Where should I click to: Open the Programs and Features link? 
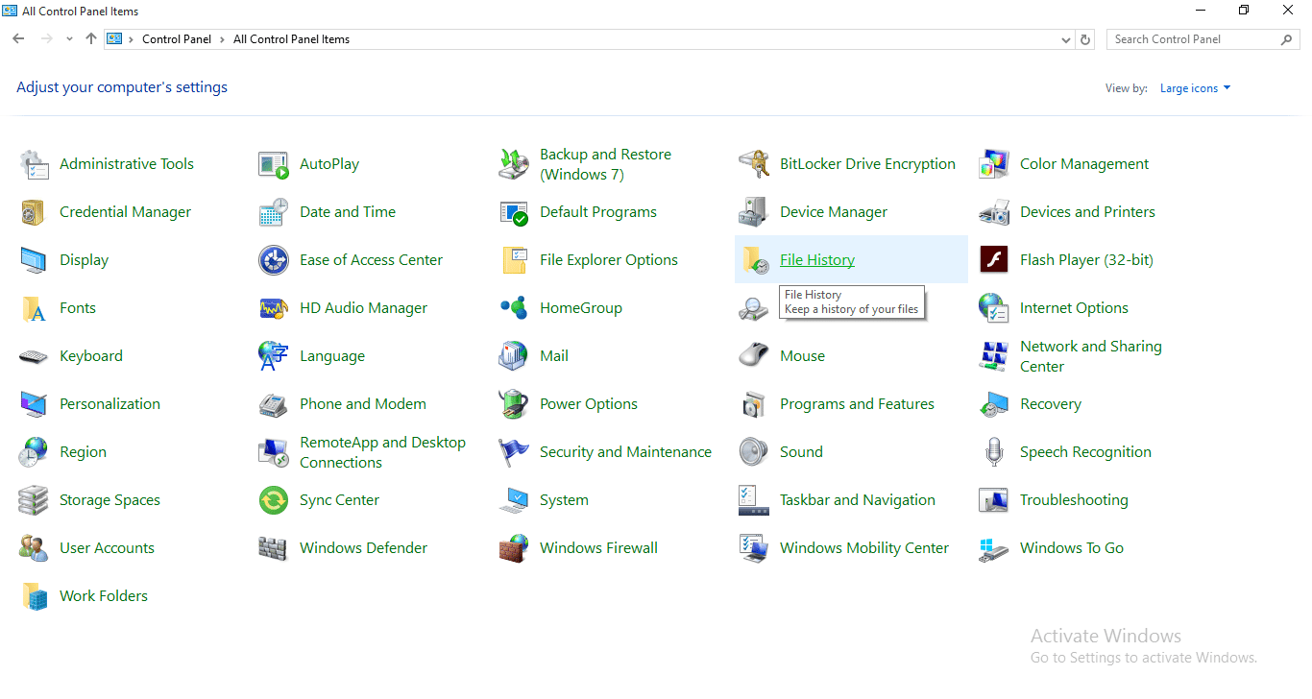coord(857,404)
